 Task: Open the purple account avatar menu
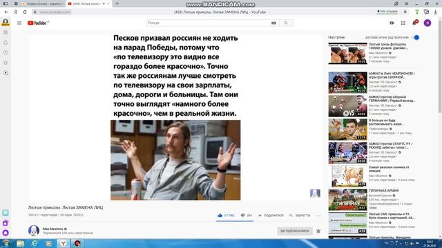[427, 23]
